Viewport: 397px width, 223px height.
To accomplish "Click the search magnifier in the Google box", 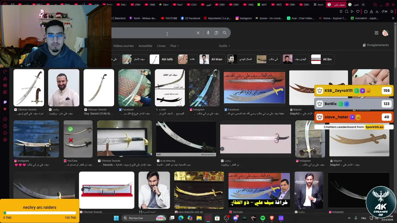I will (225, 33).
